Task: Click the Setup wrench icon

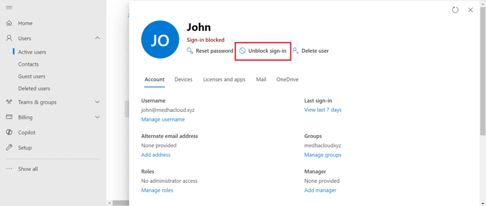Action: (9, 147)
